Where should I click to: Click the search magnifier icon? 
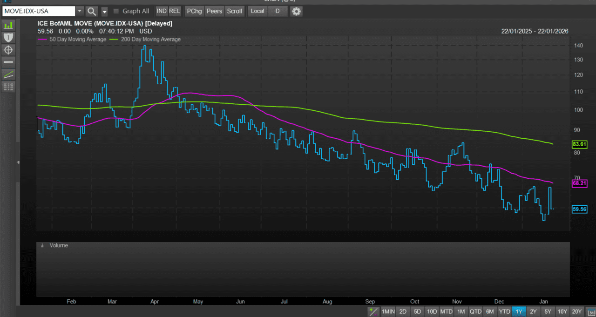pos(91,11)
